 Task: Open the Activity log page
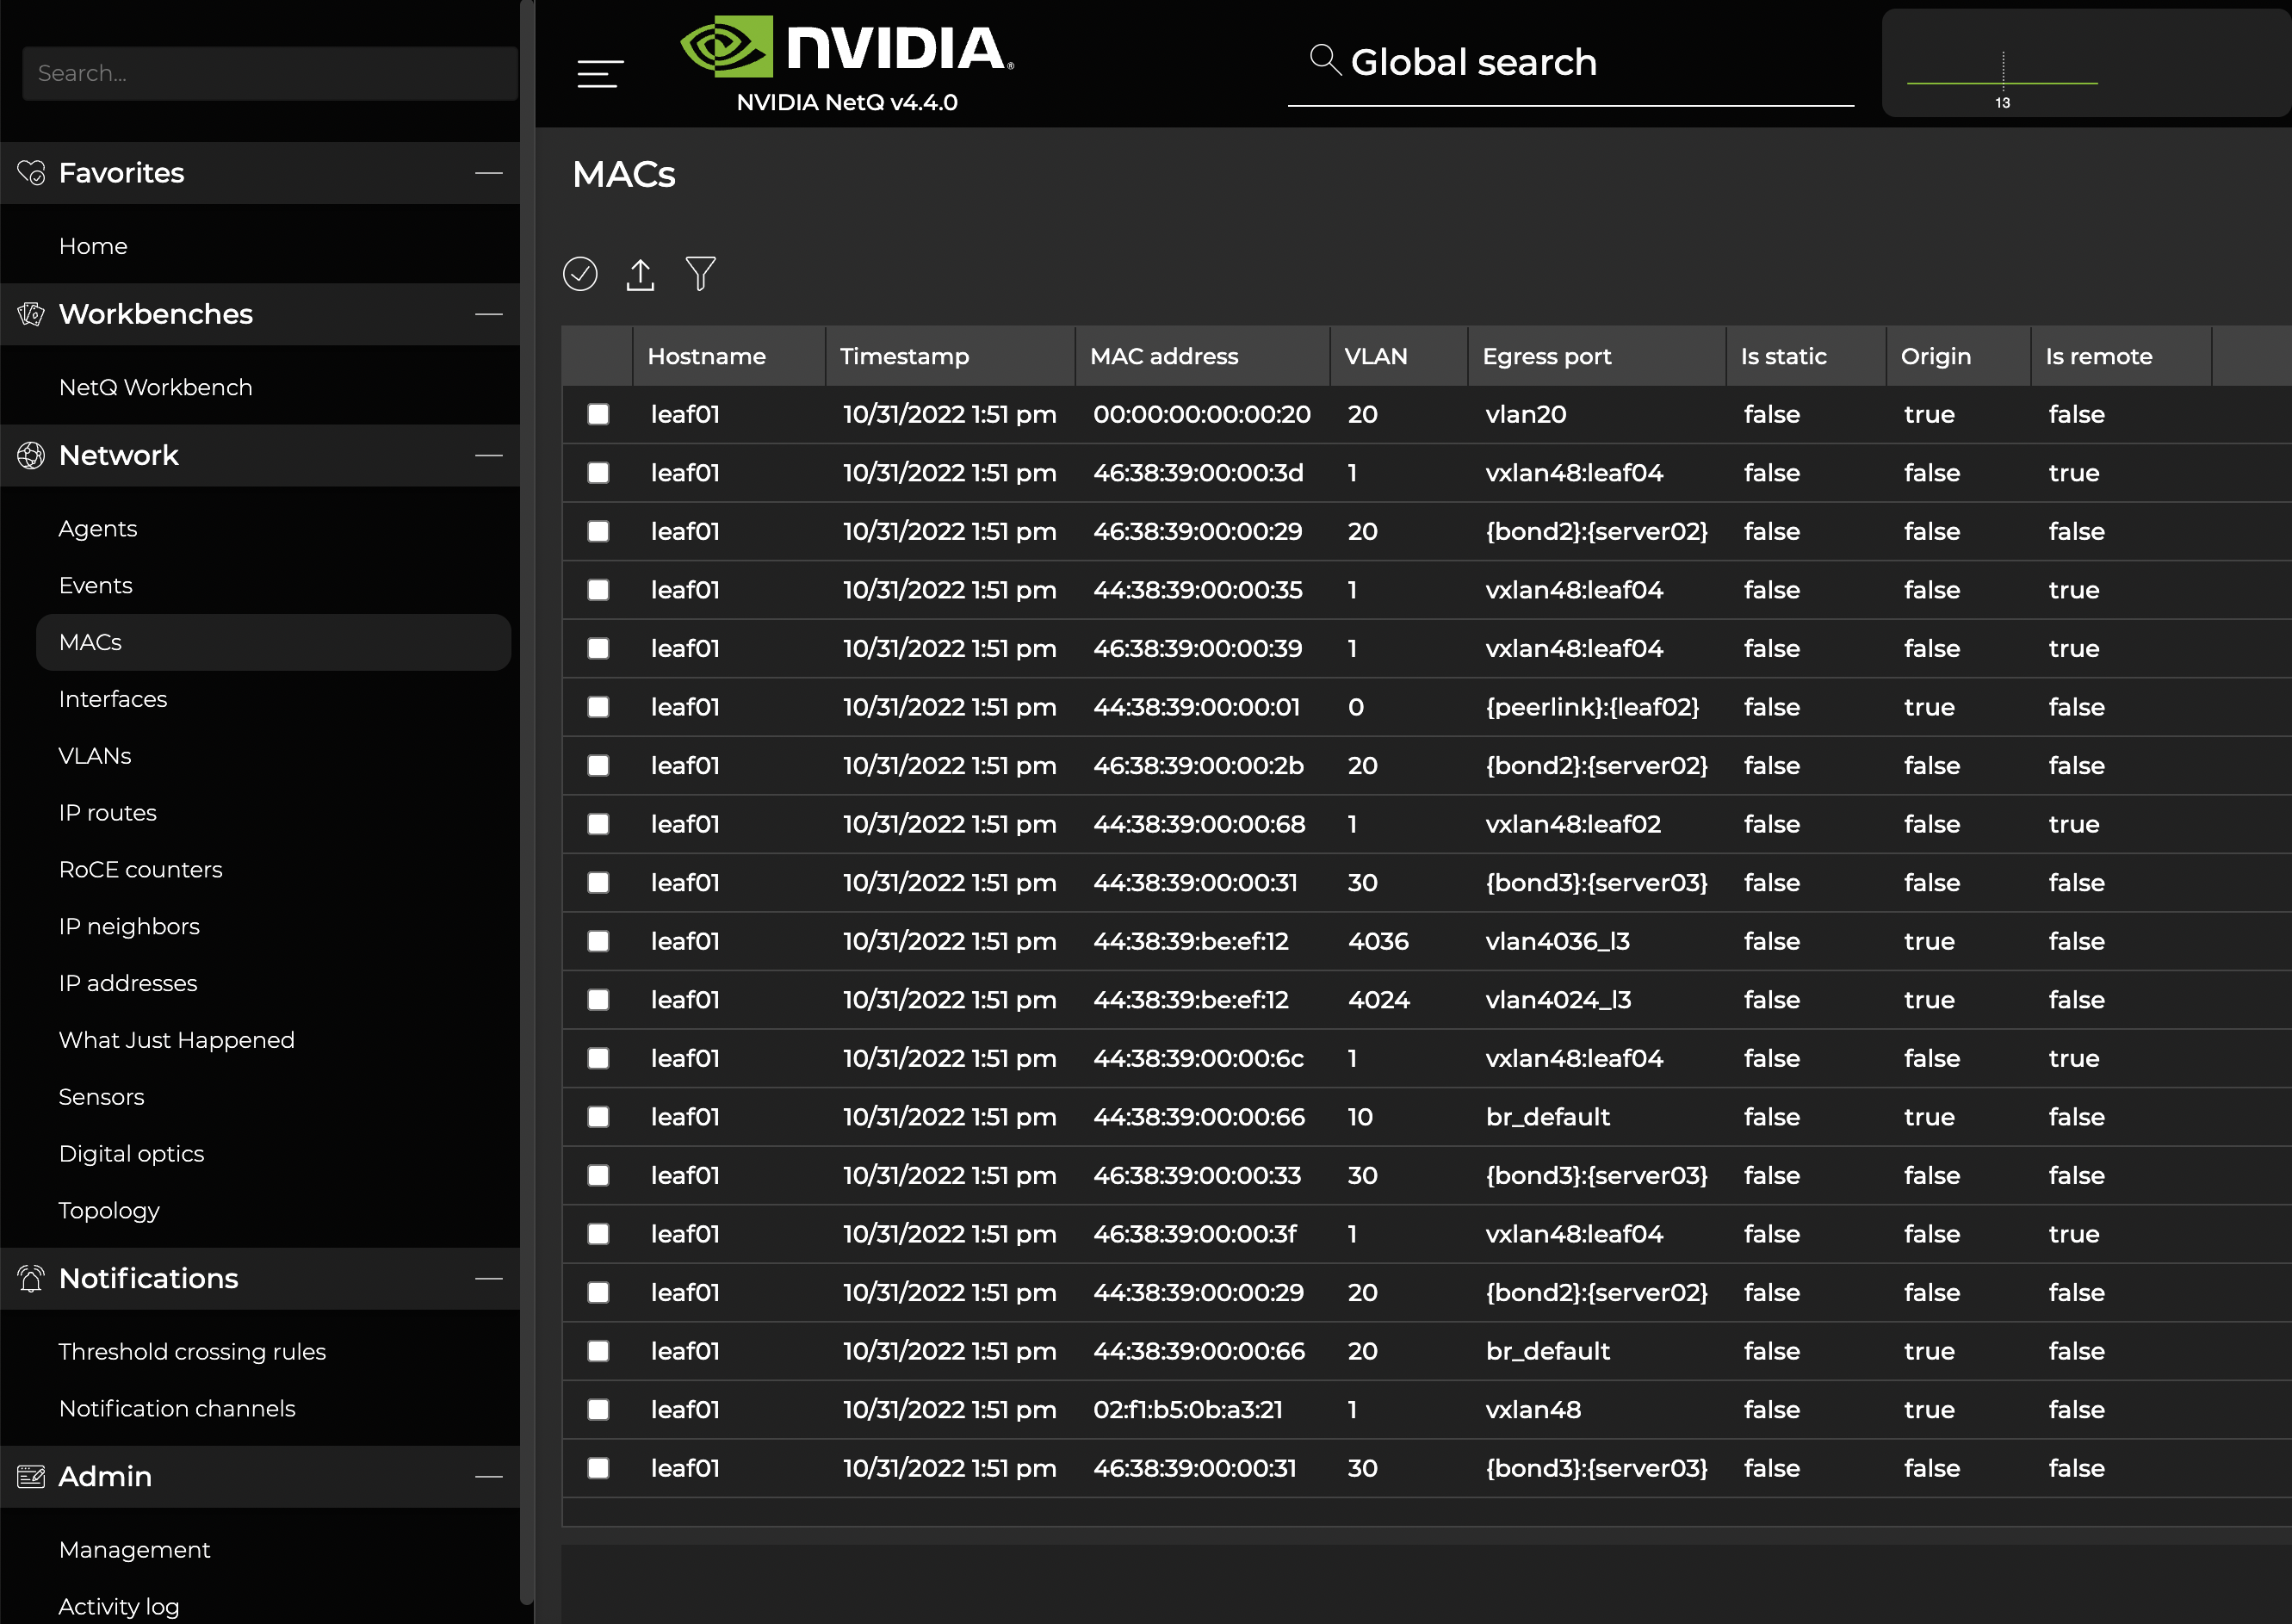coord(119,1605)
